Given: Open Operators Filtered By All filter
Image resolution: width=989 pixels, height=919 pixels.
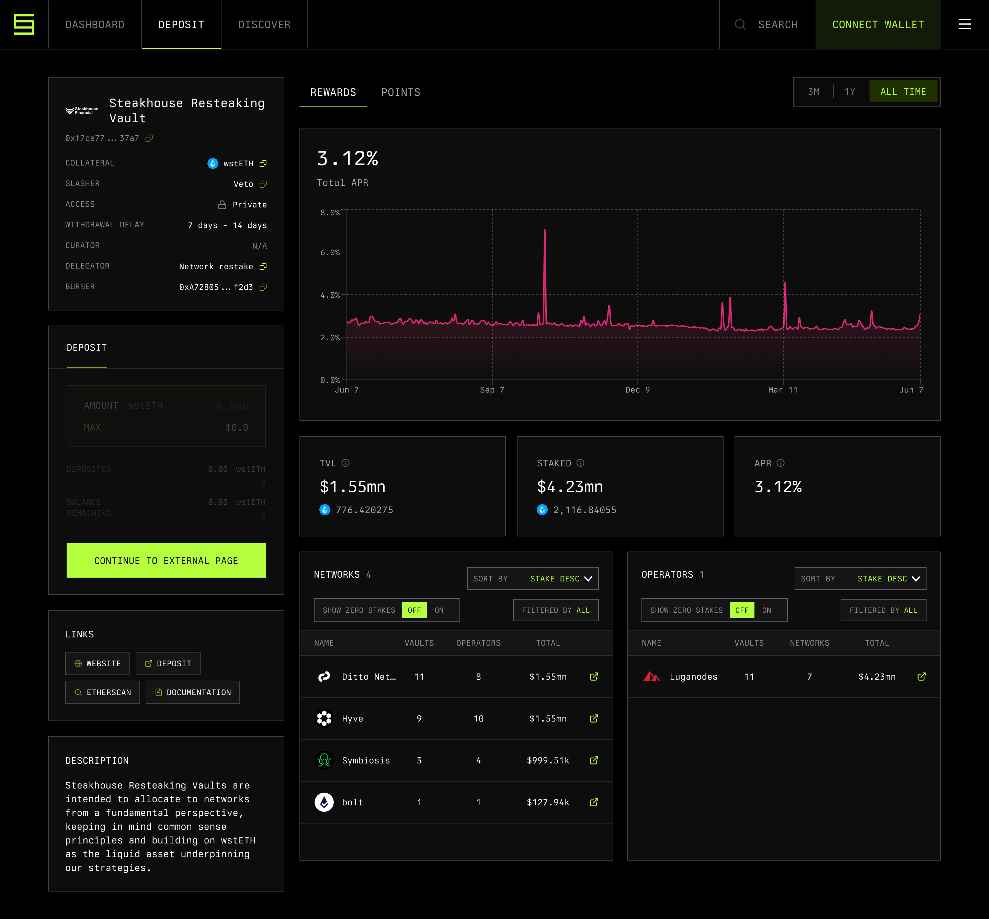Looking at the screenshot, I should coord(883,610).
